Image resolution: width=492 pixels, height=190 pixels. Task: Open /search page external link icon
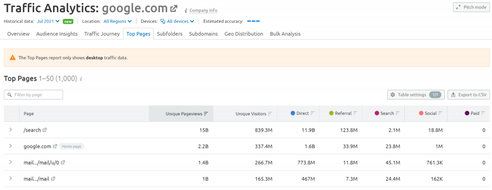(45, 130)
